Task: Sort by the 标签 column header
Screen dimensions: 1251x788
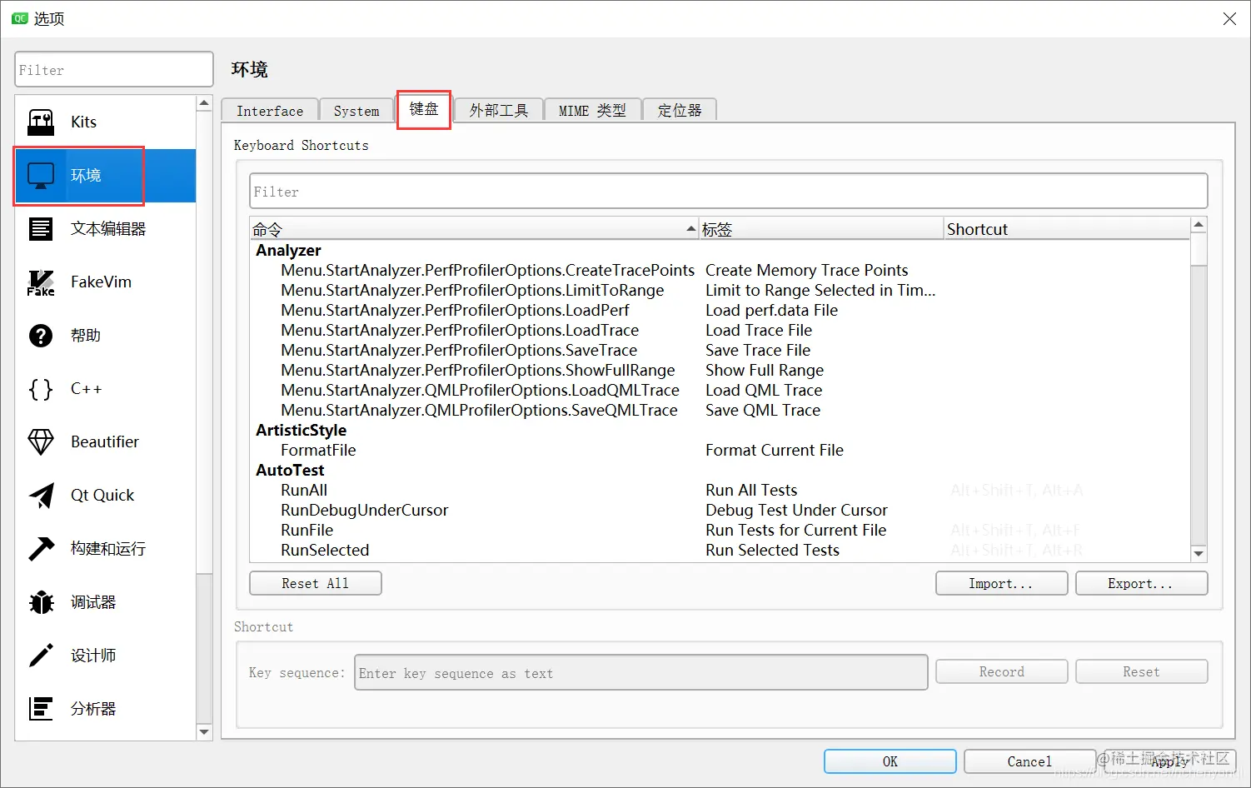Action: (x=821, y=229)
